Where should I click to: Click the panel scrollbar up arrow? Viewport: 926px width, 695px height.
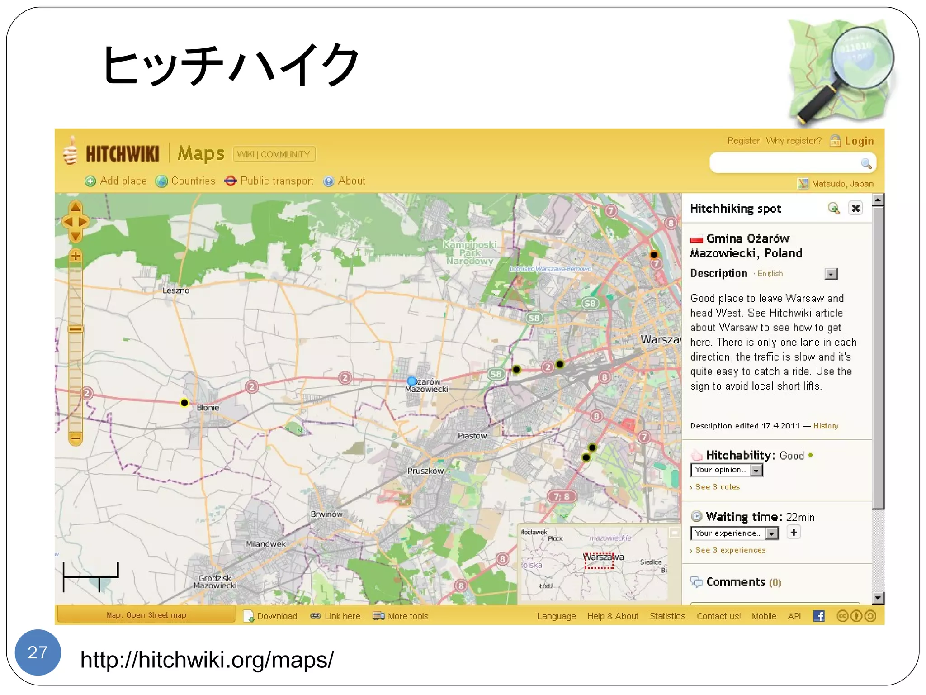(878, 200)
